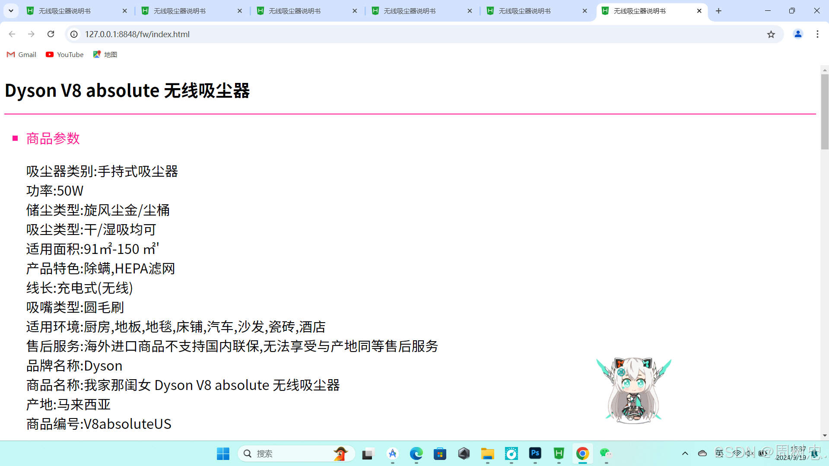This screenshot has height=466, width=829.
Task: Click the 商品名称 line
Action: click(183, 385)
